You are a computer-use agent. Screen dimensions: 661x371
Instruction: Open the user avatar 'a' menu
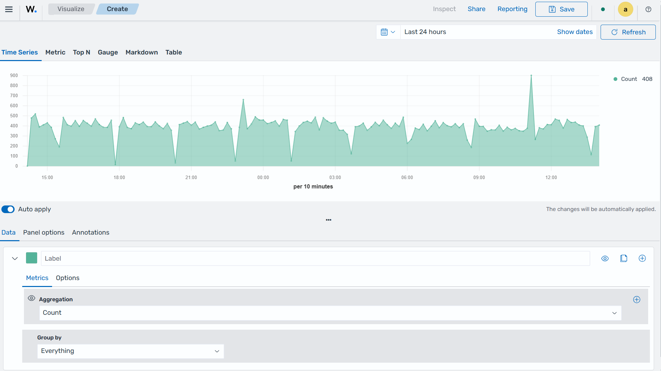click(x=625, y=9)
